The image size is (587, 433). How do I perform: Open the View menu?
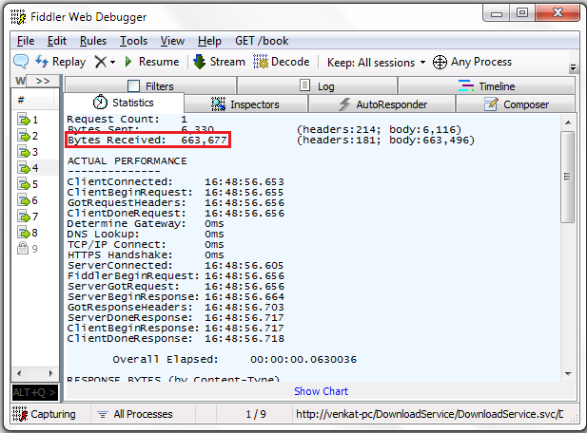172,41
